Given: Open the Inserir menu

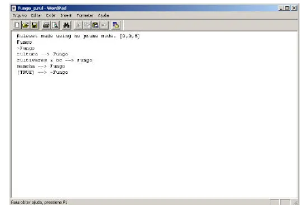Looking at the screenshot, I should (x=66, y=16).
